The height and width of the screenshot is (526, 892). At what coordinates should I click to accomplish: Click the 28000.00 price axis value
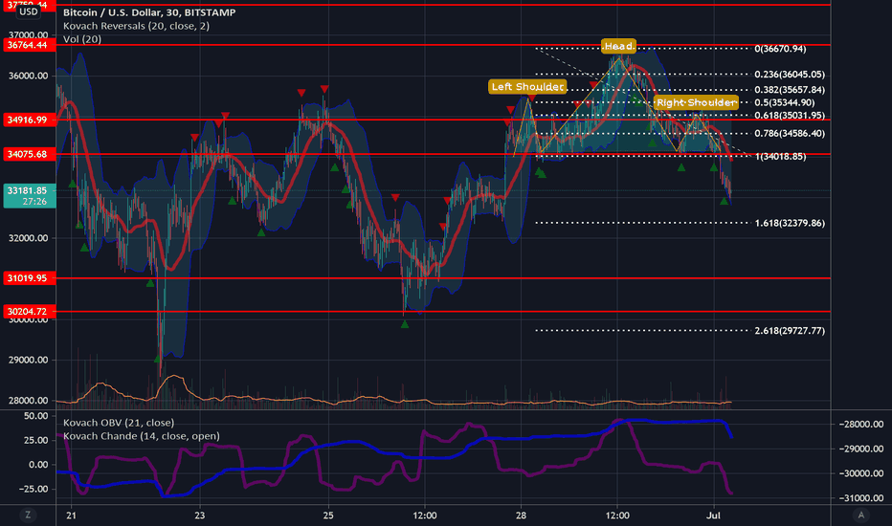click(29, 401)
